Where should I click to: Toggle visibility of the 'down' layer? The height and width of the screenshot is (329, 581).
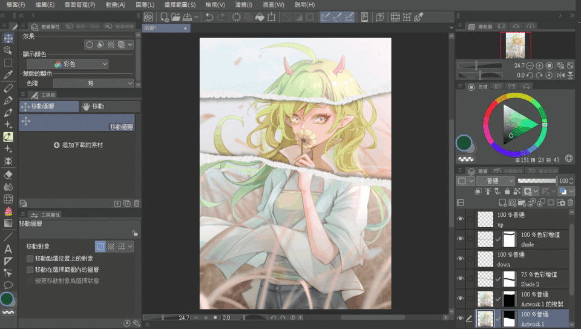click(x=460, y=259)
